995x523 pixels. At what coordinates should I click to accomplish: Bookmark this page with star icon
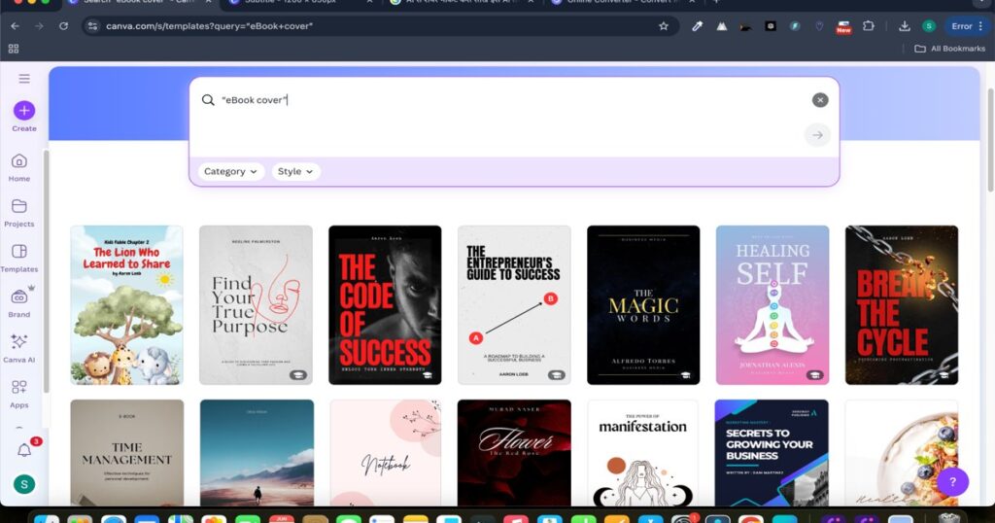664,26
